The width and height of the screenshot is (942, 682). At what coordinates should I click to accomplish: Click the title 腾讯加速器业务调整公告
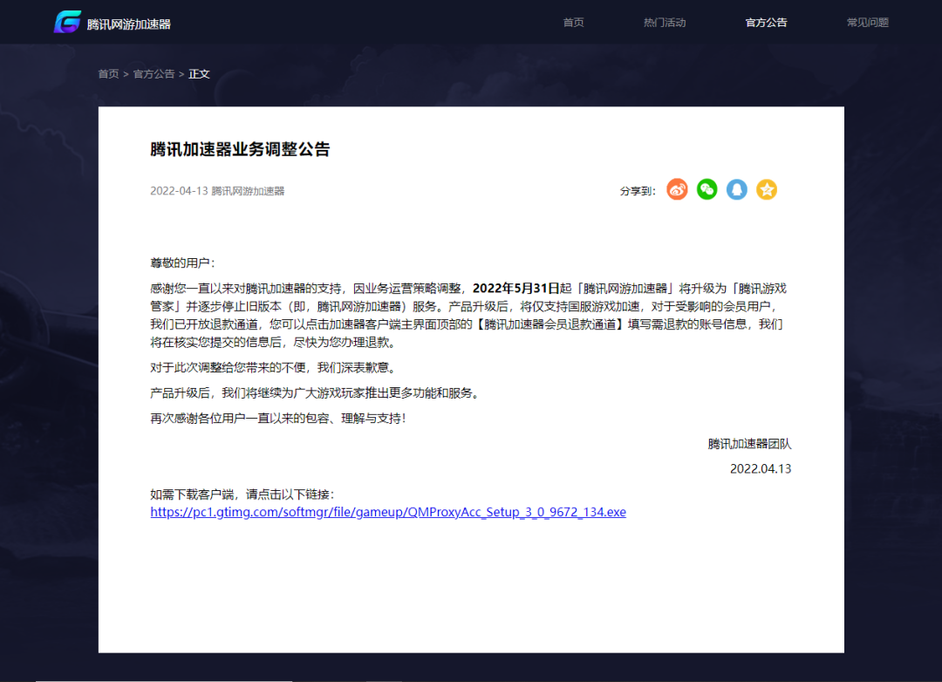241,149
